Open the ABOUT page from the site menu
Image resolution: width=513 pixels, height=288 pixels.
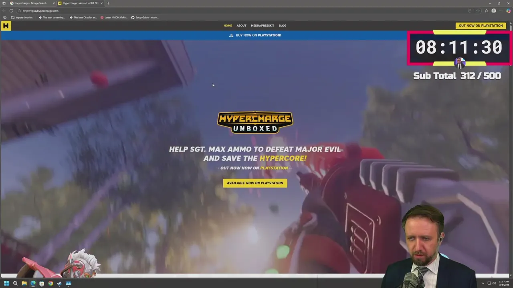241,26
